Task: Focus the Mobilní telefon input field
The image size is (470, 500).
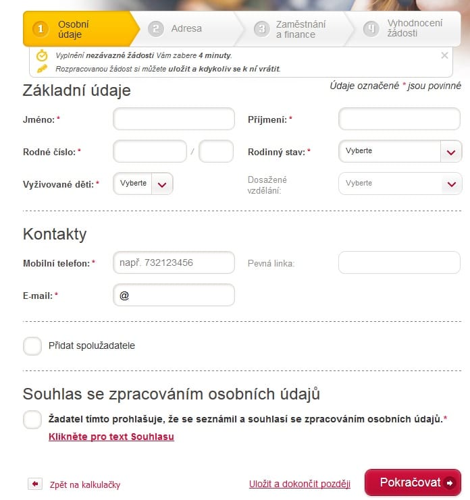Action: pyautogui.click(x=174, y=262)
